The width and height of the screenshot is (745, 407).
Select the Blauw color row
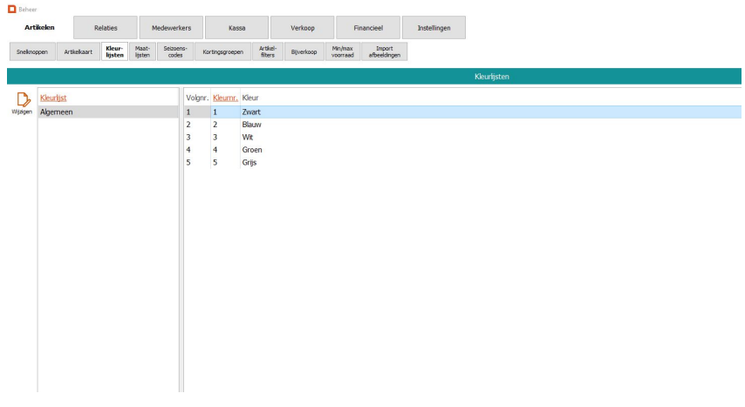[251, 125]
